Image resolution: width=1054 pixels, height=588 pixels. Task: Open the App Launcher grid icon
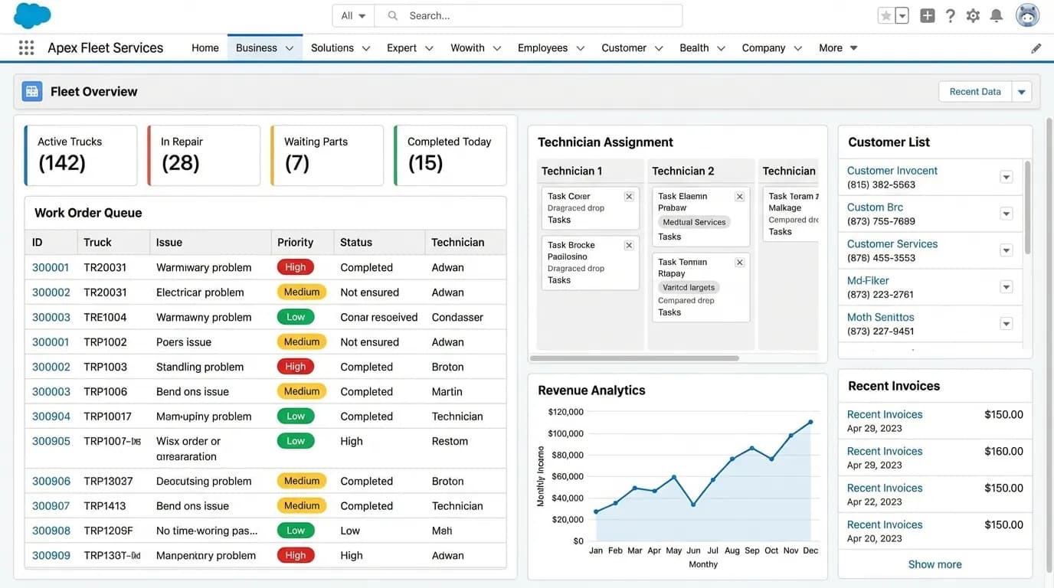pos(26,47)
